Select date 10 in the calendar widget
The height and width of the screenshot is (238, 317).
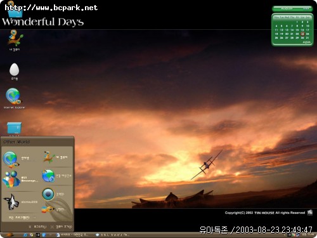pos(307,26)
